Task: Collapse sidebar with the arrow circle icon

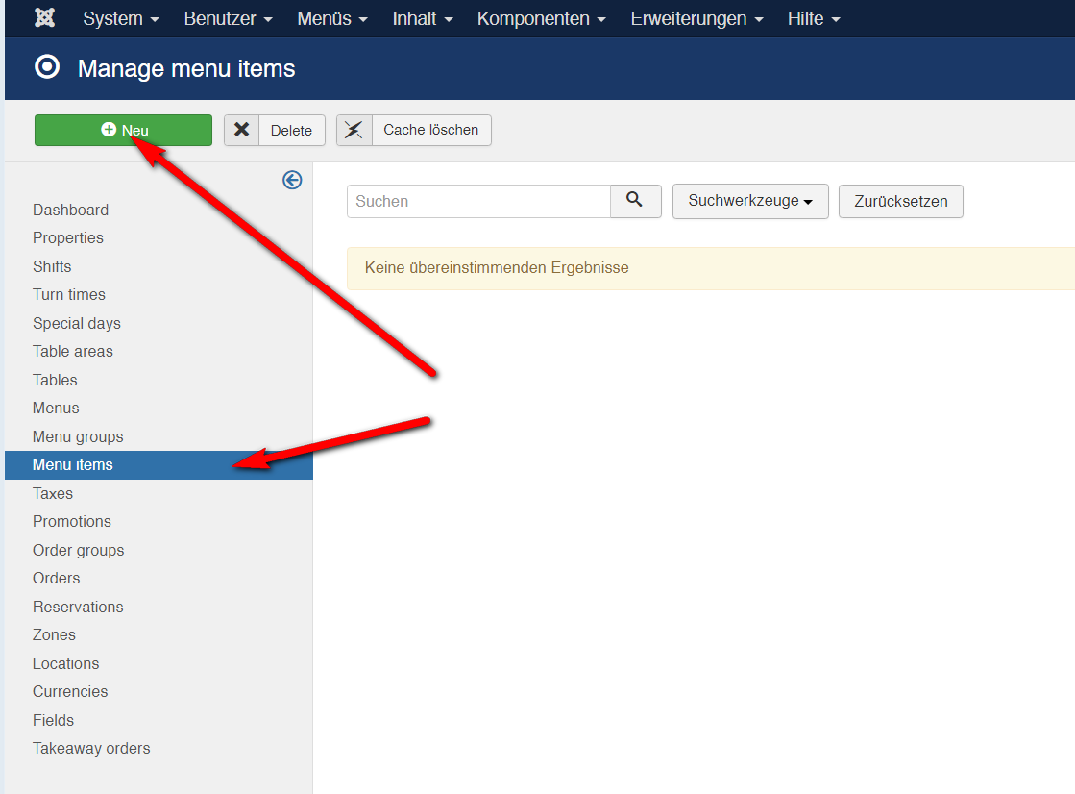Action: 292,180
